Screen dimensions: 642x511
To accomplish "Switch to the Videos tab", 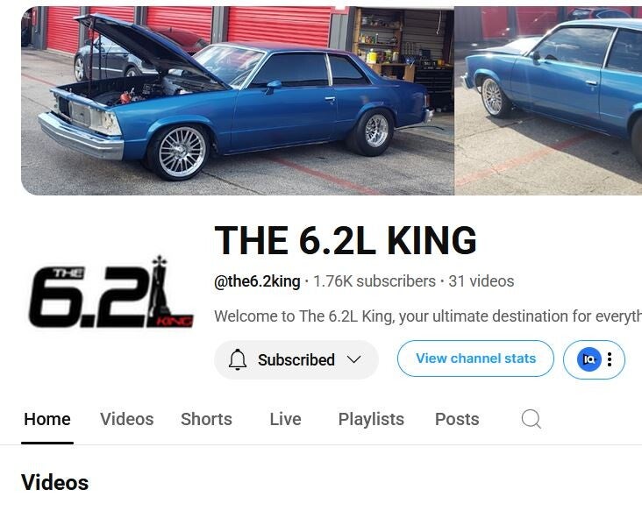I will pyautogui.click(x=127, y=419).
